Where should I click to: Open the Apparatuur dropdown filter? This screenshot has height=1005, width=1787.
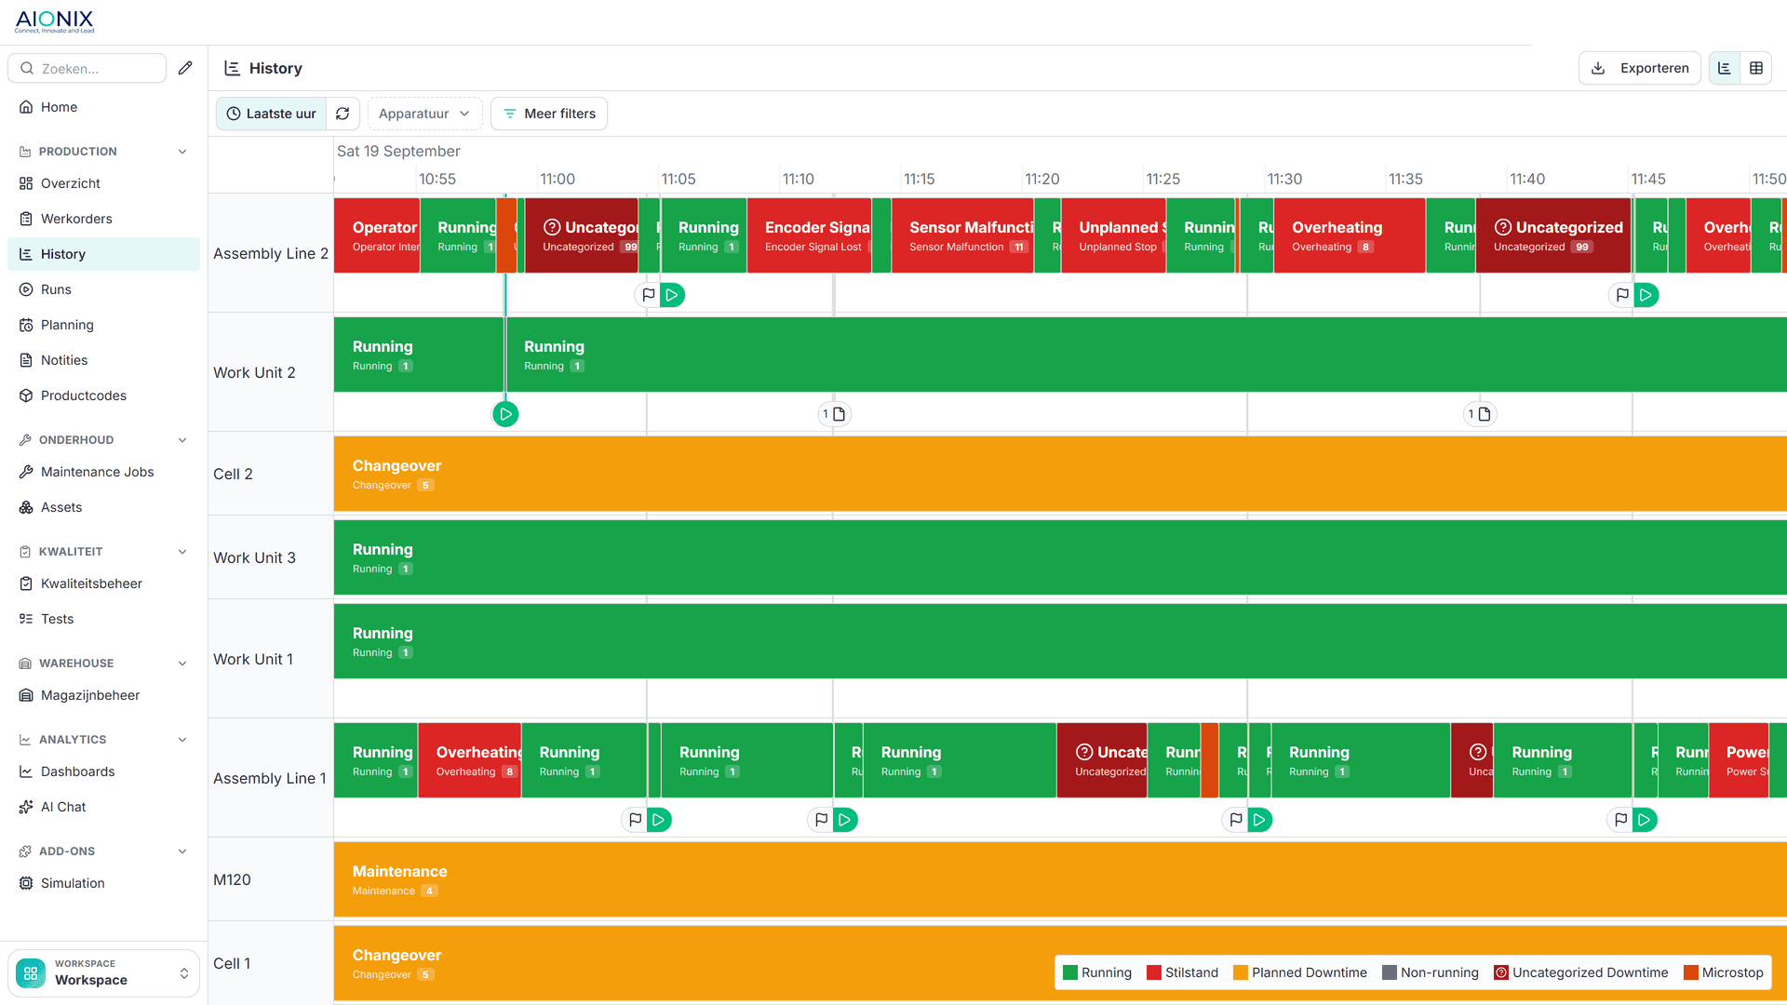click(x=424, y=114)
